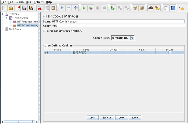
Task: Click the Paste clipboard icon
Action: [53, 8]
